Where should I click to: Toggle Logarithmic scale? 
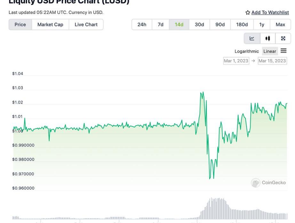[246, 51]
